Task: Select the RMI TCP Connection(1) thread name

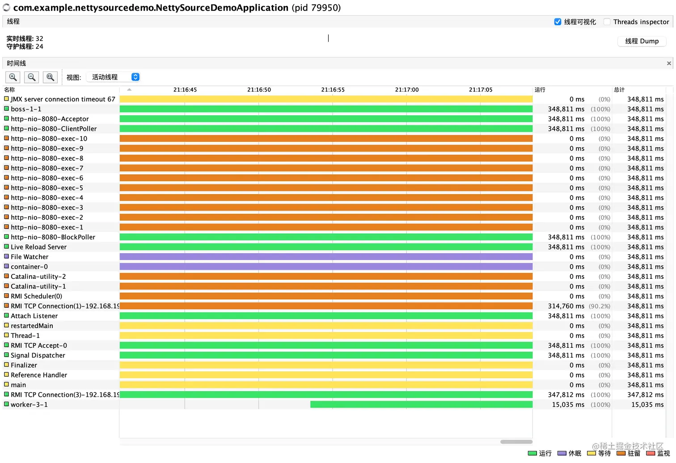Action: coord(65,306)
